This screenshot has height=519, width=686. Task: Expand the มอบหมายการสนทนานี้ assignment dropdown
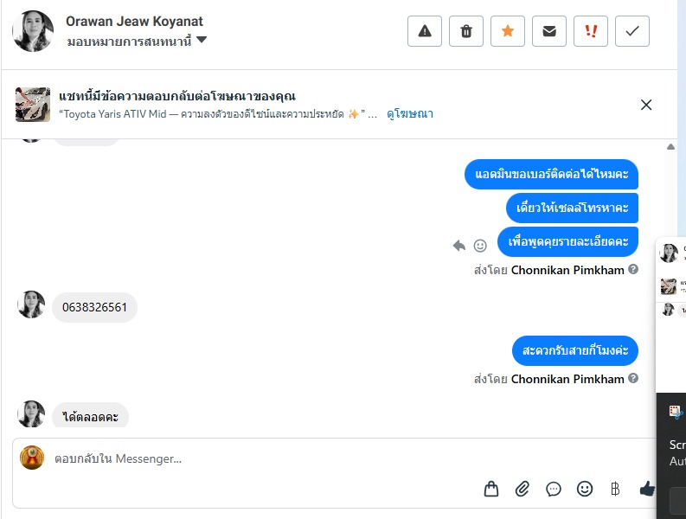coord(202,40)
